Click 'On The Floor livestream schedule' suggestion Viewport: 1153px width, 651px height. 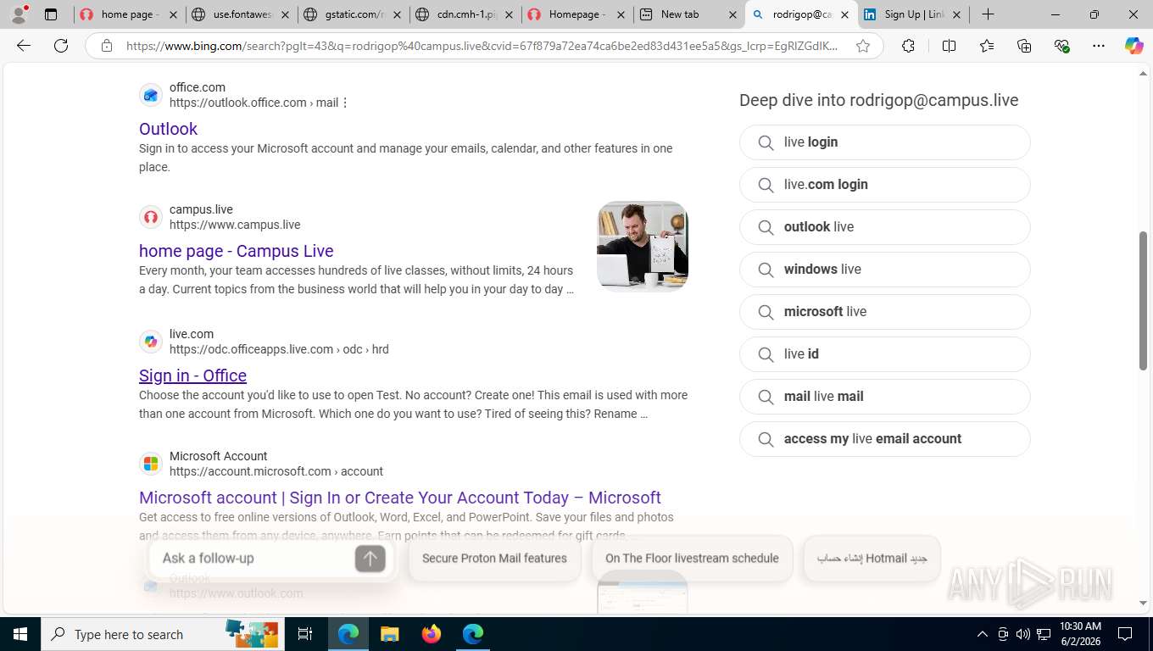tap(692, 558)
